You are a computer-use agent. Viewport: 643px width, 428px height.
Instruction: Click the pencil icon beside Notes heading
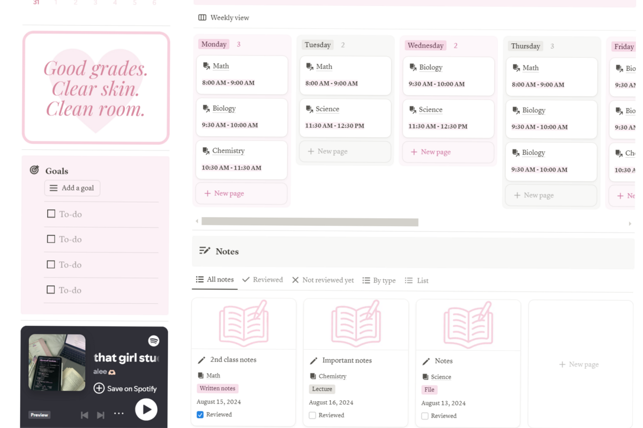pyautogui.click(x=204, y=250)
